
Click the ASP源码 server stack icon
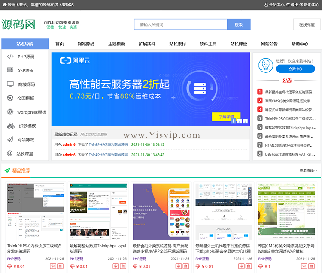(10, 70)
